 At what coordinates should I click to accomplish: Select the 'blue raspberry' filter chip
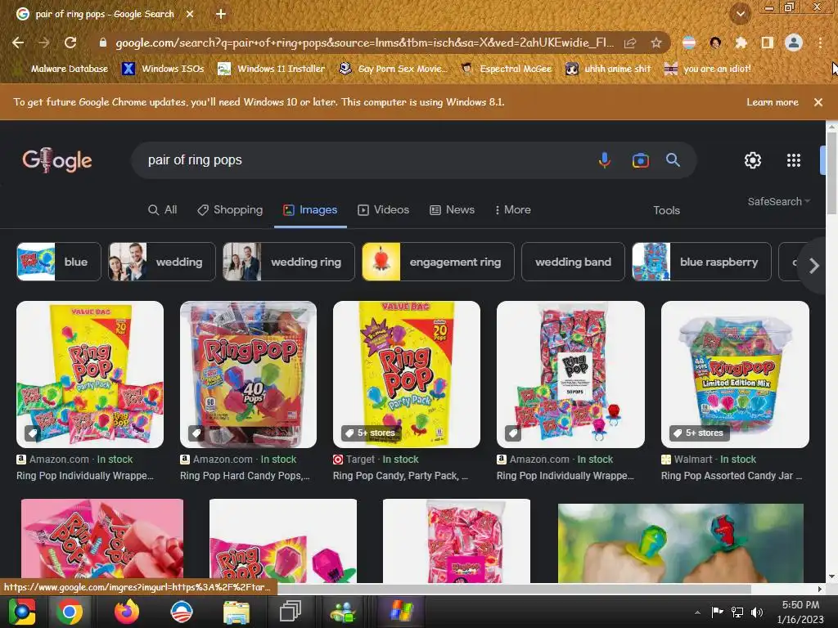(x=701, y=262)
